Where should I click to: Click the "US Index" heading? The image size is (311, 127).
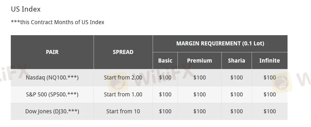26,9
